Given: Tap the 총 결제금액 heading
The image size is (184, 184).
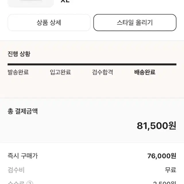Looking at the screenshot, I should [x=23, y=111].
